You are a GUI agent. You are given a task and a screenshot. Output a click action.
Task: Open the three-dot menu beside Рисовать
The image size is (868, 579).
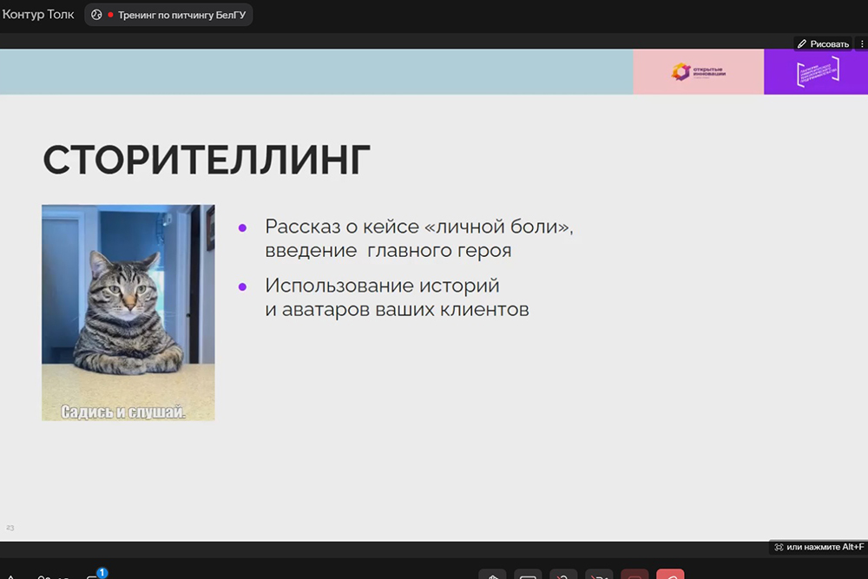coord(862,43)
